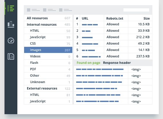The image size is (163, 119).
Task: Click the 49 count beside Other
Action: tap(68, 76)
